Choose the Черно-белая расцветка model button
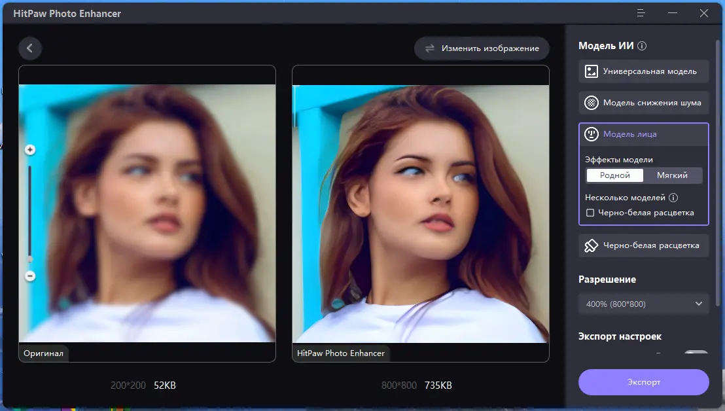The height and width of the screenshot is (411, 725). tap(644, 245)
